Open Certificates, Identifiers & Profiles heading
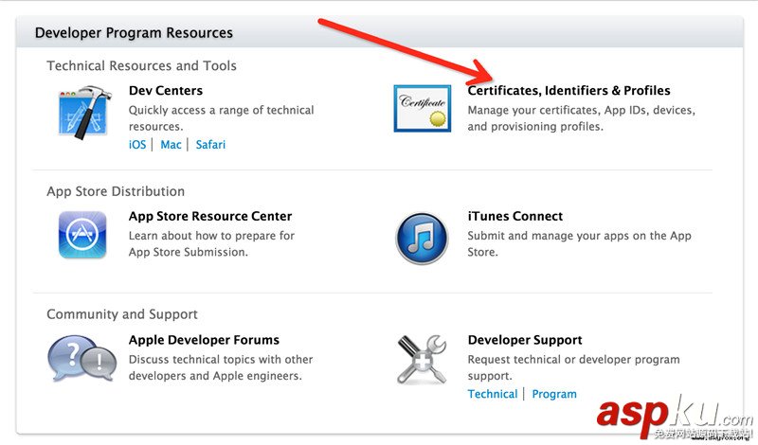 pyautogui.click(x=568, y=91)
